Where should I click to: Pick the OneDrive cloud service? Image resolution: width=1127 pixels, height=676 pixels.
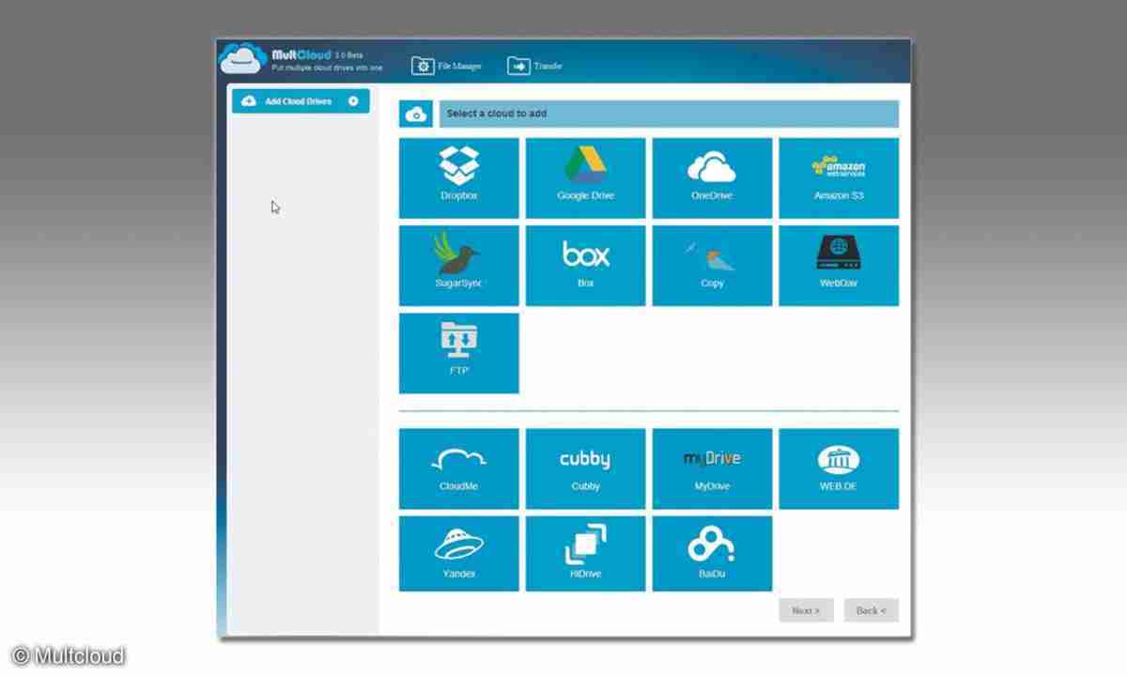click(x=712, y=178)
